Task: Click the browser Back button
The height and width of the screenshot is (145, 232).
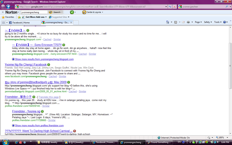Action: pos(3,7)
